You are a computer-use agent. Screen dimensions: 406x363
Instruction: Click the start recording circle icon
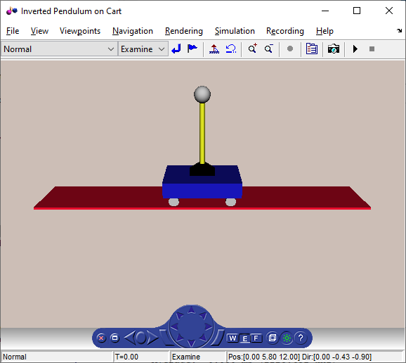290,49
